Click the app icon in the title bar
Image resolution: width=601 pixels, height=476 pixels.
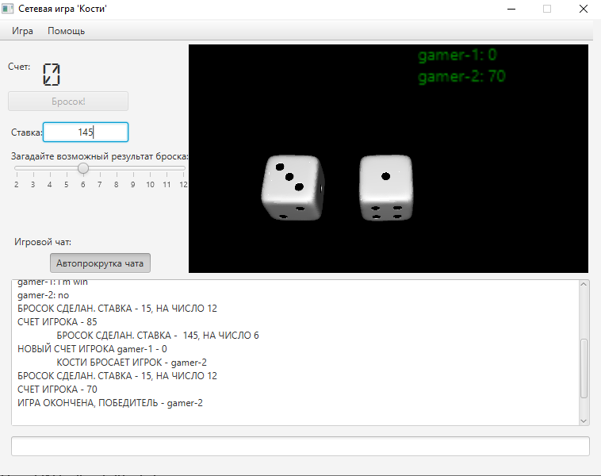coord(8,10)
